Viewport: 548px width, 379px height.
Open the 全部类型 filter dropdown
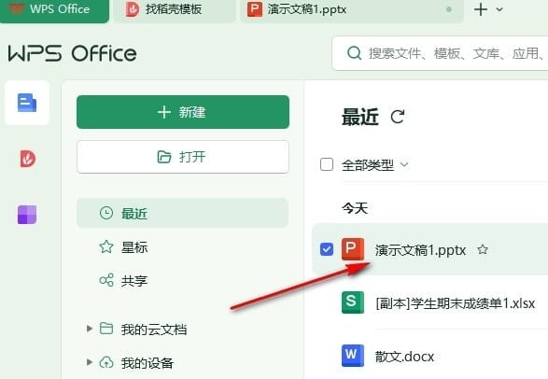404,164
